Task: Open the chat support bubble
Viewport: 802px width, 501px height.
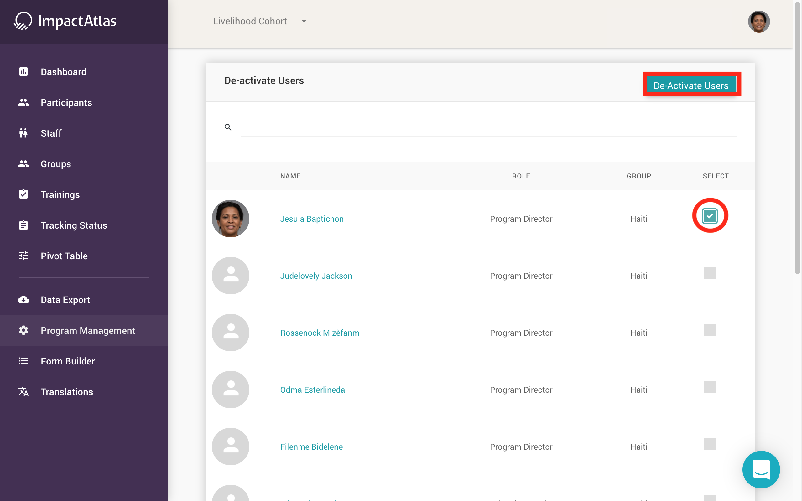Action: (x=761, y=469)
